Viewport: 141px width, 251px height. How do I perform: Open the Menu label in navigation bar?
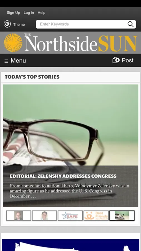[x=18, y=61]
